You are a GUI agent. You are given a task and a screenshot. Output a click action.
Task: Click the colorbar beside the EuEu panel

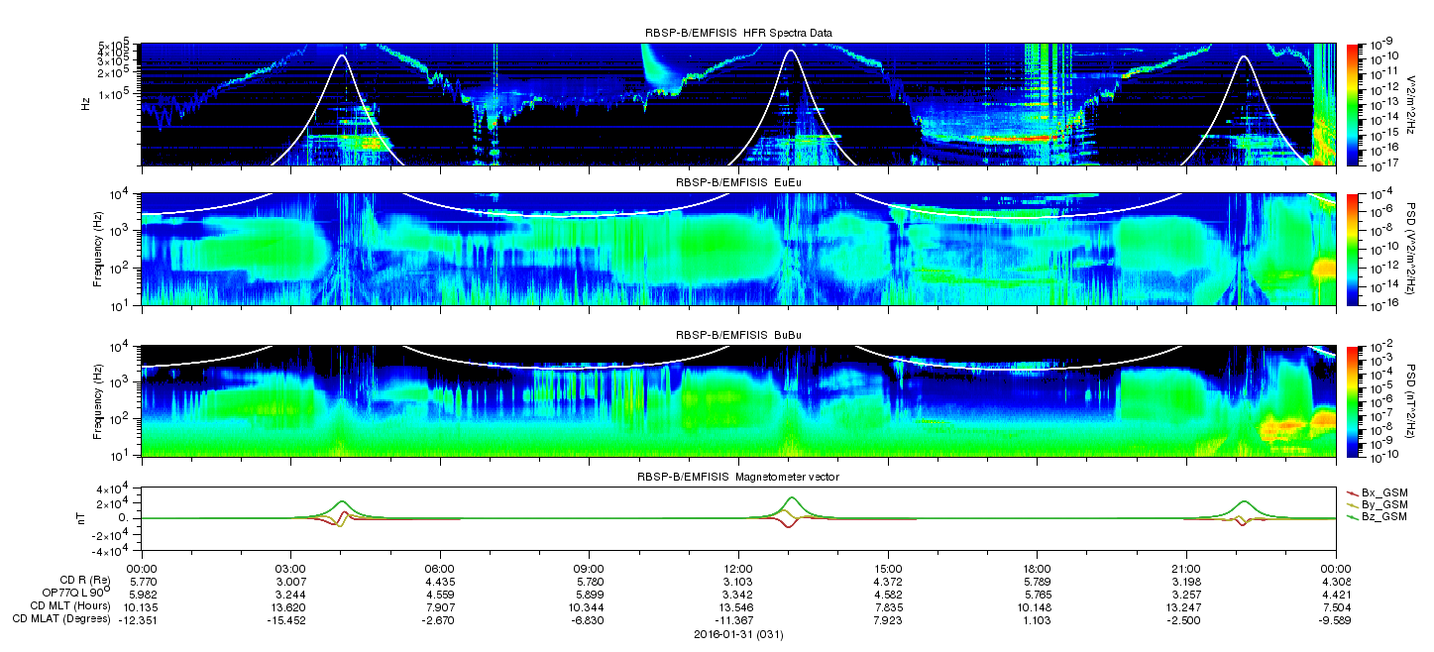(x=1352, y=249)
